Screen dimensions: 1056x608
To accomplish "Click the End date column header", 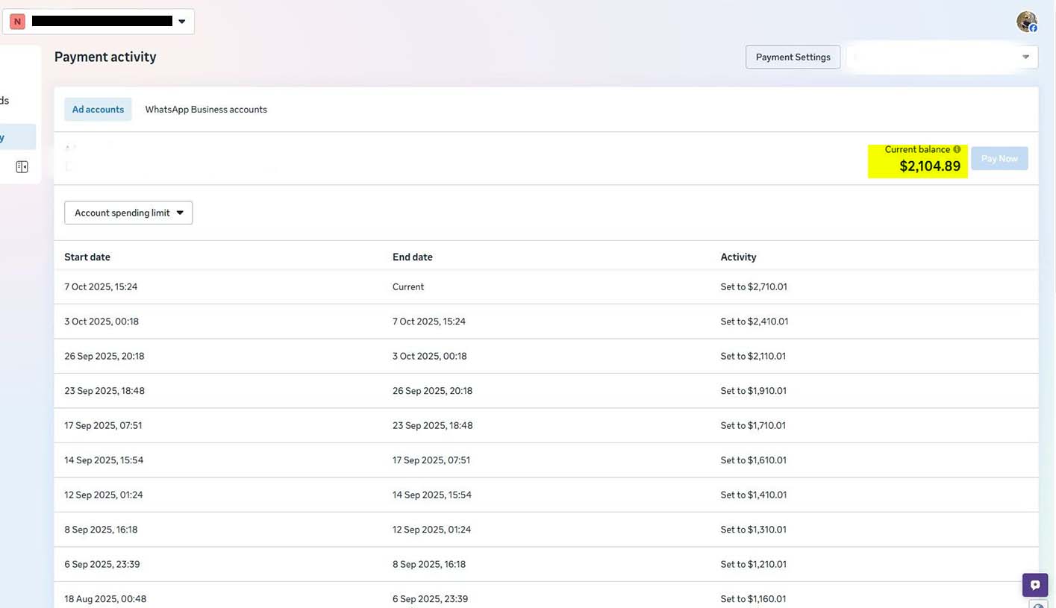I will [x=412, y=257].
